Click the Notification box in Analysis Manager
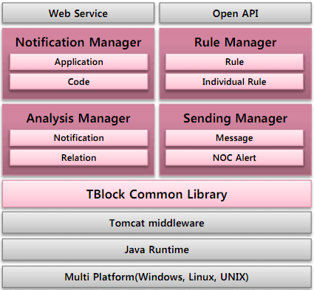Image resolution: width=314 pixels, height=290 pixels. 79,138
